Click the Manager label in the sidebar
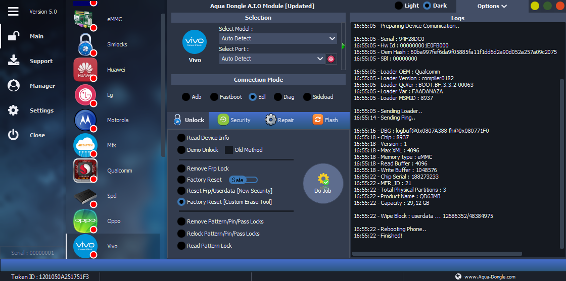566x281 pixels. pyautogui.click(x=42, y=86)
